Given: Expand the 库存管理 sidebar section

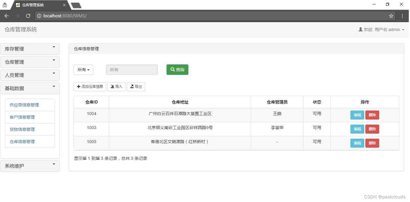Looking at the screenshot, I should 30,49.
